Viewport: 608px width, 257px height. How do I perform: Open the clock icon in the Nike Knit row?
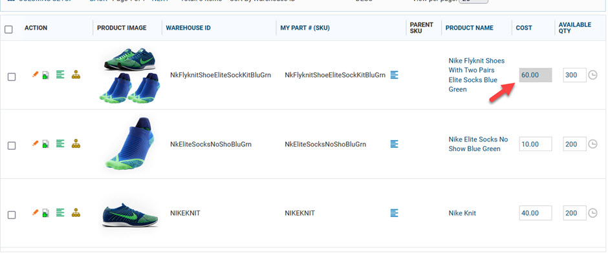593,213
